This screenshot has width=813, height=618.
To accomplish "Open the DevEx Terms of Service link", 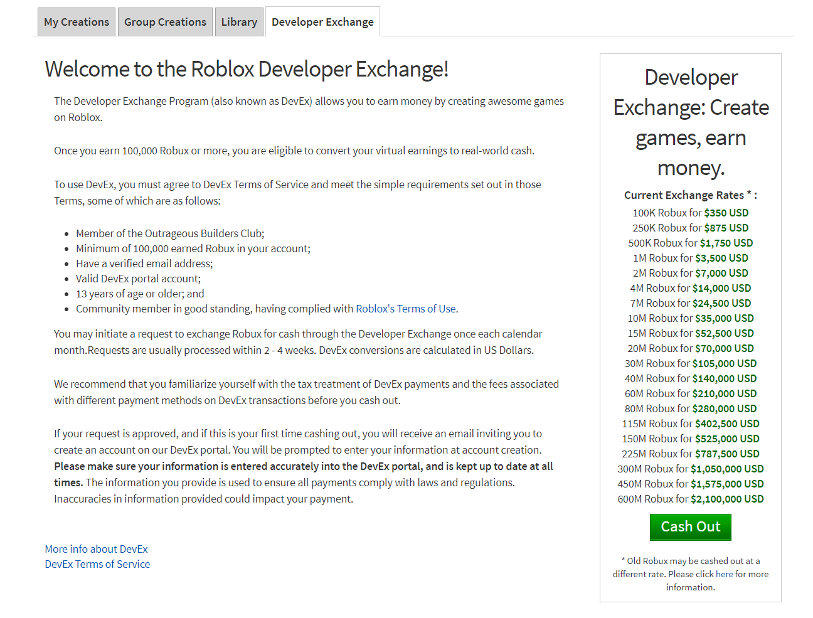I will pos(97,564).
